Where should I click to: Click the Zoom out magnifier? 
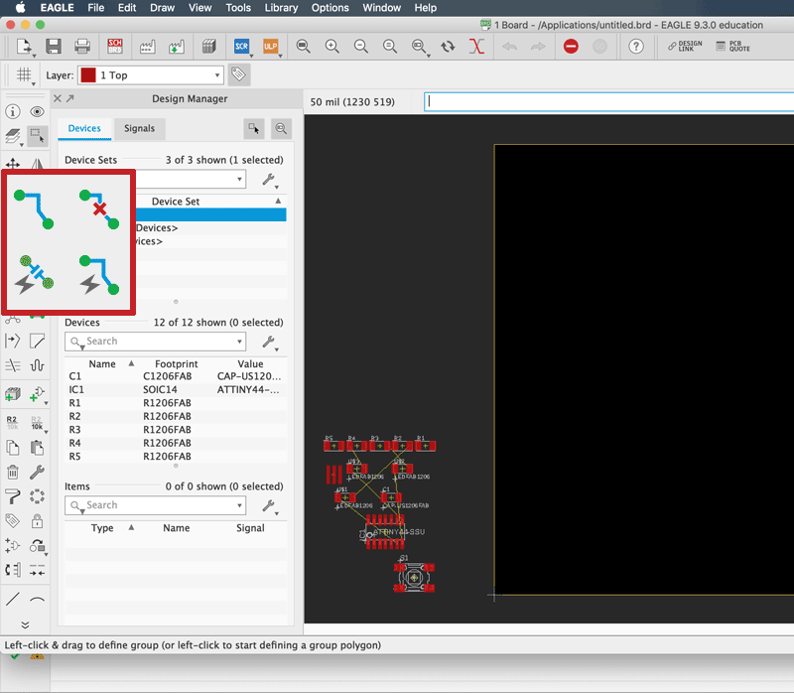pyautogui.click(x=361, y=46)
